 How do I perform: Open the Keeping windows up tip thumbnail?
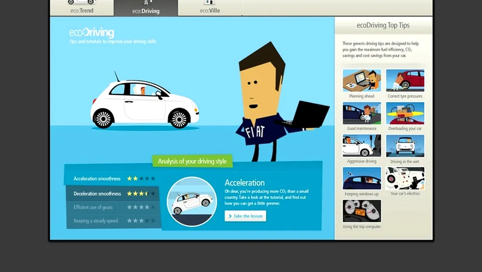coord(362,178)
